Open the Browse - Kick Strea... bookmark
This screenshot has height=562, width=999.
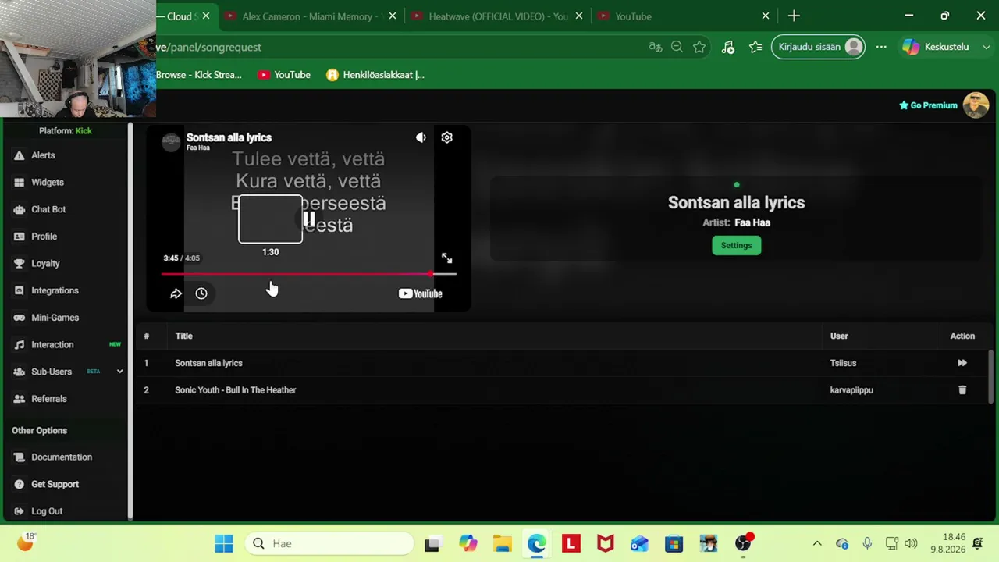coord(199,75)
